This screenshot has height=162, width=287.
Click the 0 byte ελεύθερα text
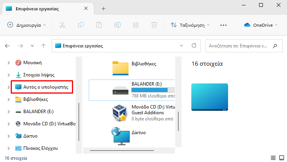[152, 119]
